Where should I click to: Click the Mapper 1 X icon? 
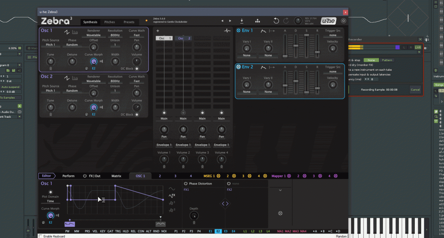coord(289,176)
